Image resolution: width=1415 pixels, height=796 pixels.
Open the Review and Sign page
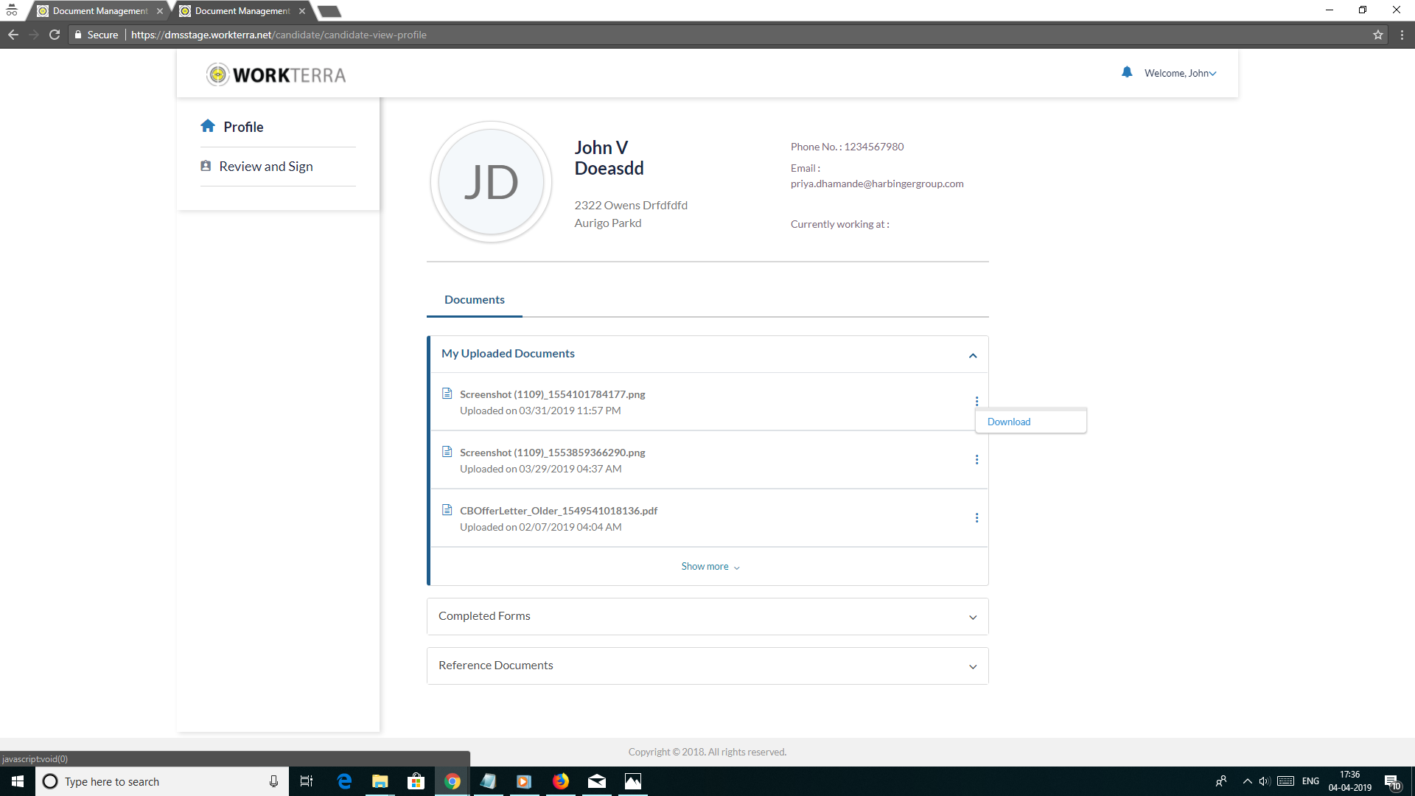pyautogui.click(x=266, y=167)
